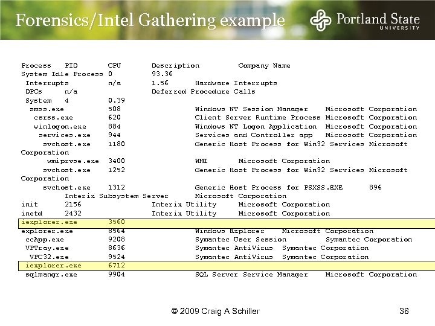Image resolution: width=435 pixels, height=326 pixels.
Task: Click 'Deferred Procedure Calls' description
Action: (x=204, y=92)
